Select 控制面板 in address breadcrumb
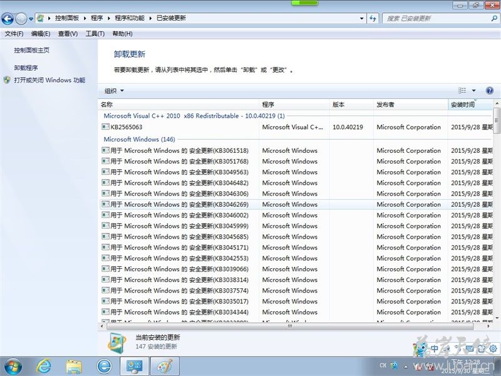Screen dimensions: 501x376 click(67, 18)
